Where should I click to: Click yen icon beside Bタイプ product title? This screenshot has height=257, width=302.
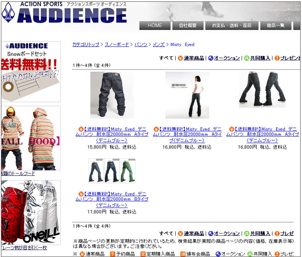[x=81, y=194]
